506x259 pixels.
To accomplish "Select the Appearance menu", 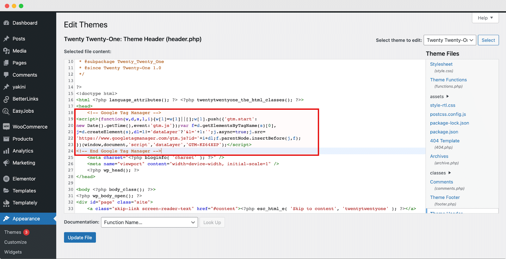I will coord(28,219).
